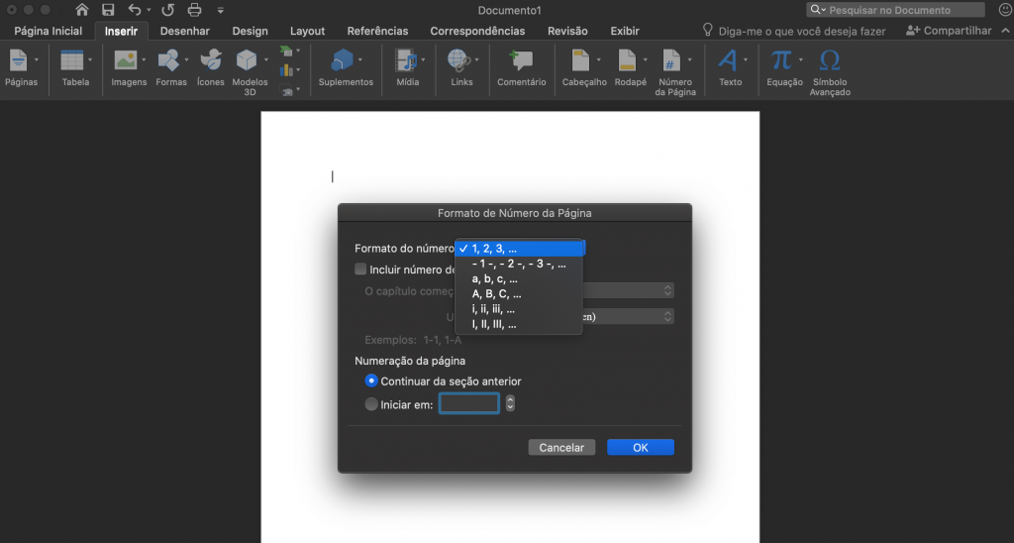1014x543 pixels.
Task: Click the Mídia film and music icon
Action: tap(406, 60)
